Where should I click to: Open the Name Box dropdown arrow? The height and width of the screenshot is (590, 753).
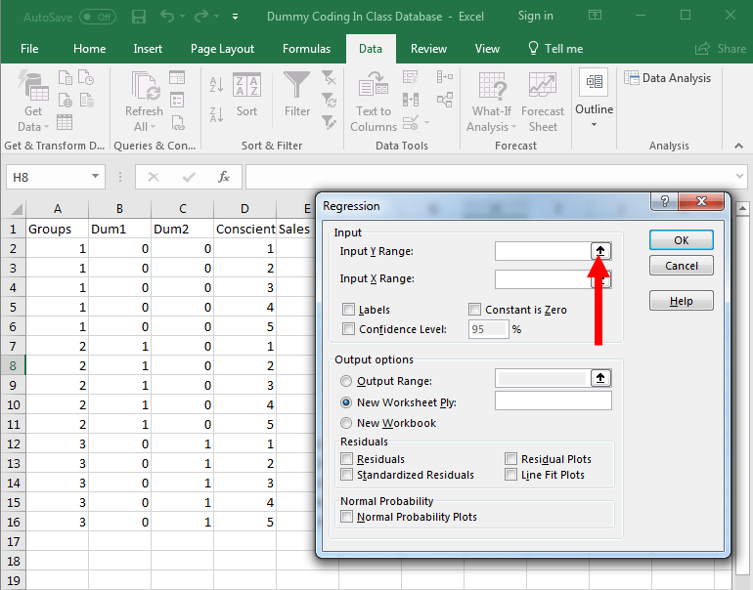point(95,177)
